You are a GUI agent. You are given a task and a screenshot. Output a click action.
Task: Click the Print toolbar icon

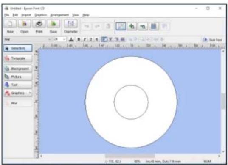click(x=39, y=24)
